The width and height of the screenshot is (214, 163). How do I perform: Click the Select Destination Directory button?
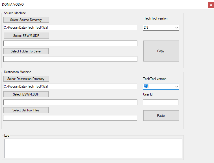pyautogui.click(x=26, y=79)
